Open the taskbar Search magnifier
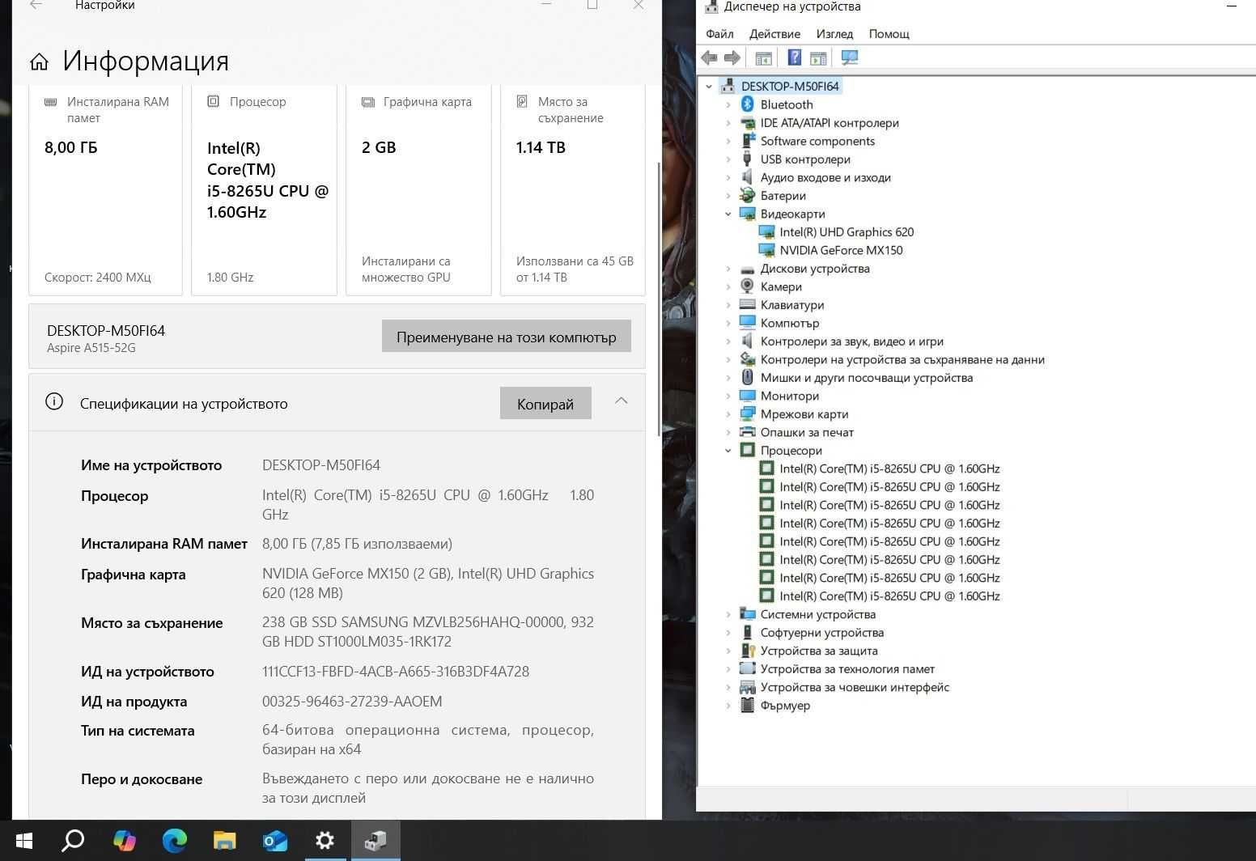 [x=74, y=841]
